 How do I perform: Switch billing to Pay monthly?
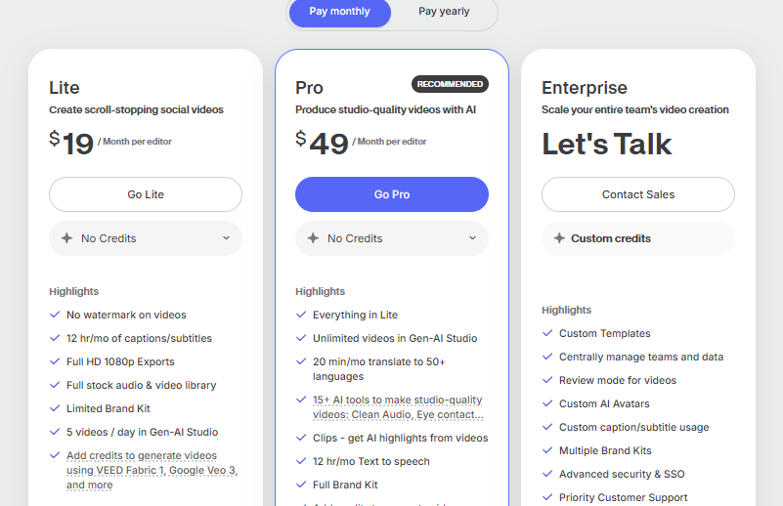pos(339,12)
